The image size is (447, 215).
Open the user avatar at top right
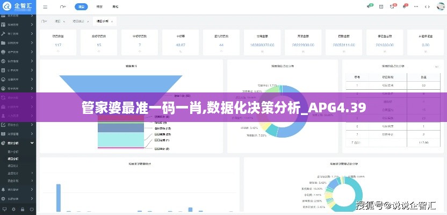pos(441,6)
